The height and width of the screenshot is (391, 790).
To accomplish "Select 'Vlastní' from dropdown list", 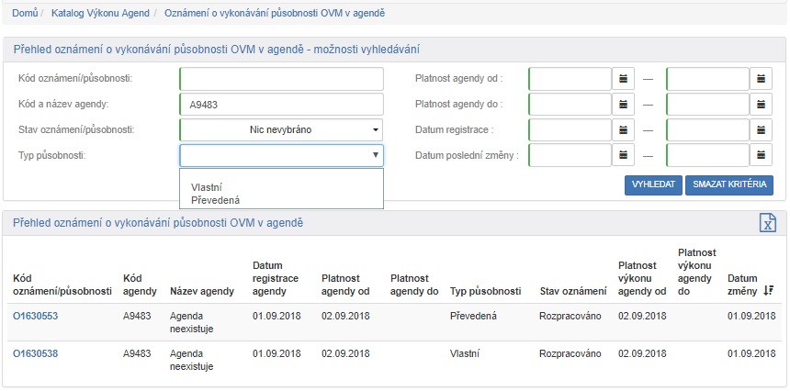I will (207, 187).
